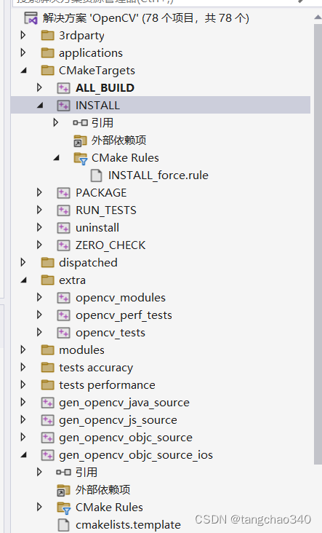This screenshot has height=533, width=322.
Task: Select INSTALL_force.rule file
Action: coord(158,175)
